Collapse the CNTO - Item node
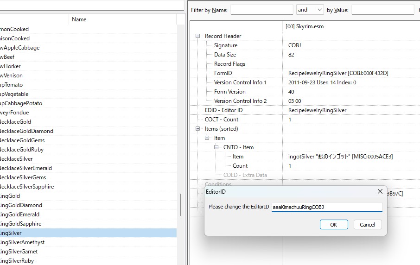This screenshot has height=265, width=420. (x=216, y=147)
